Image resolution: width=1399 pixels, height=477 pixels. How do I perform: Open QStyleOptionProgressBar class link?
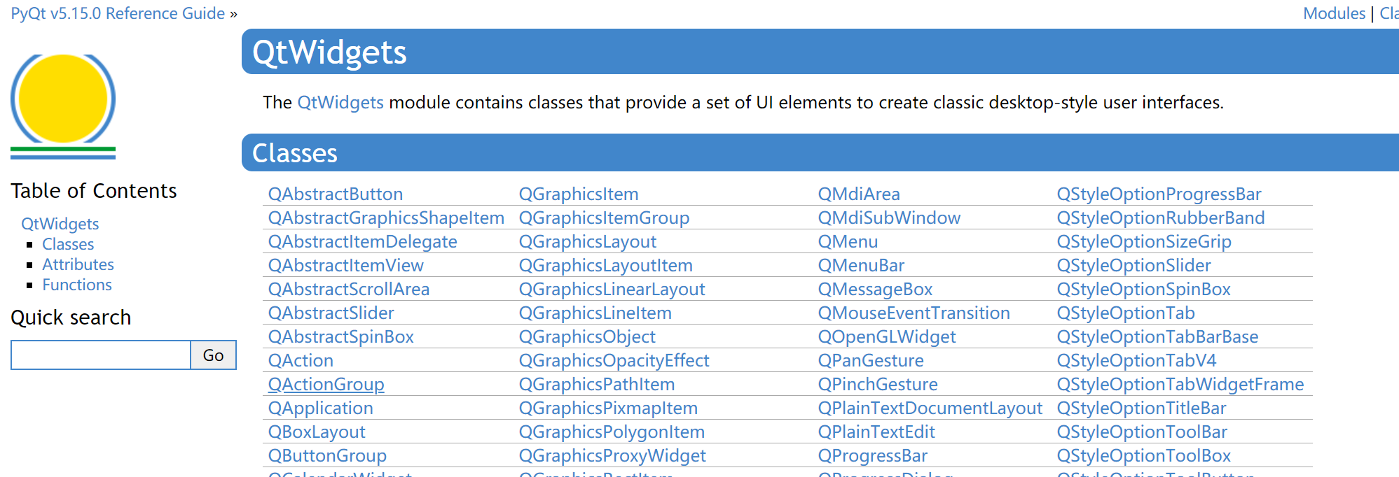pyautogui.click(x=1159, y=194)
